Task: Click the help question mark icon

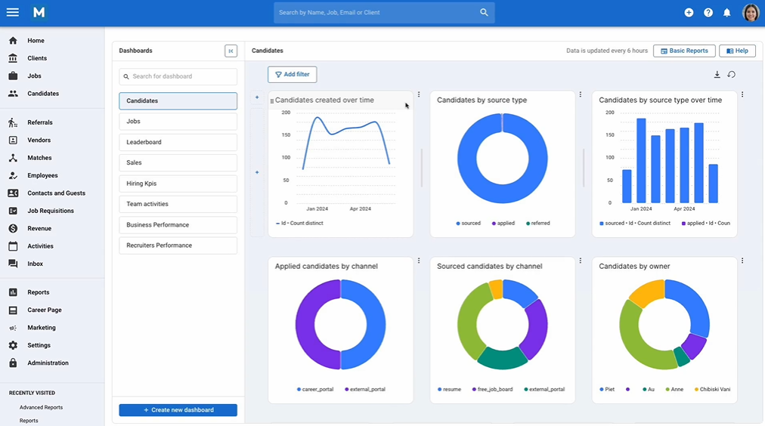Action: pyautogui.click(x=708, y=13)
